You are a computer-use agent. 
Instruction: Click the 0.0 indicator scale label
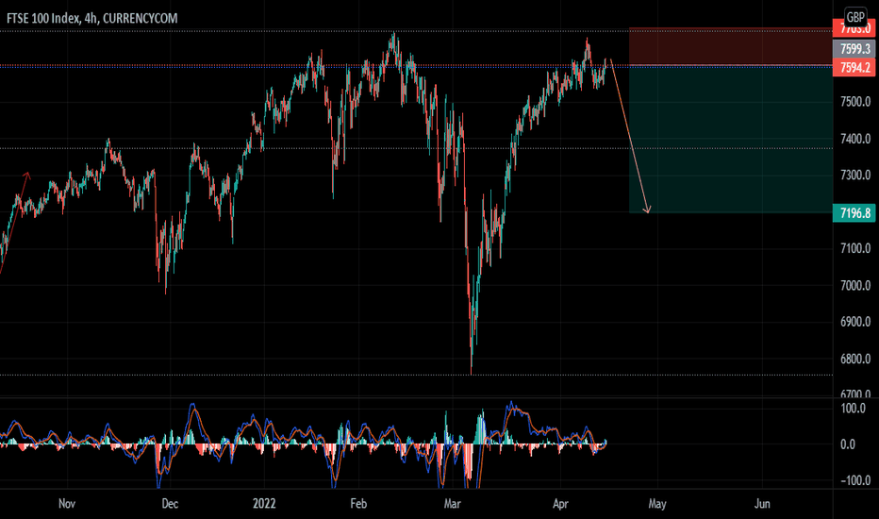coord(848,444)
